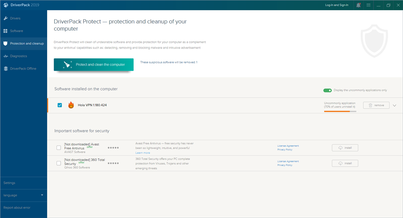Click the Software grid icon

[5, 31]
